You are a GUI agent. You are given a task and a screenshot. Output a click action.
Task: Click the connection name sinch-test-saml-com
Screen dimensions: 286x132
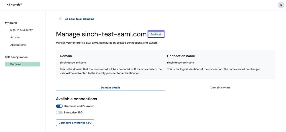[180, 63]
